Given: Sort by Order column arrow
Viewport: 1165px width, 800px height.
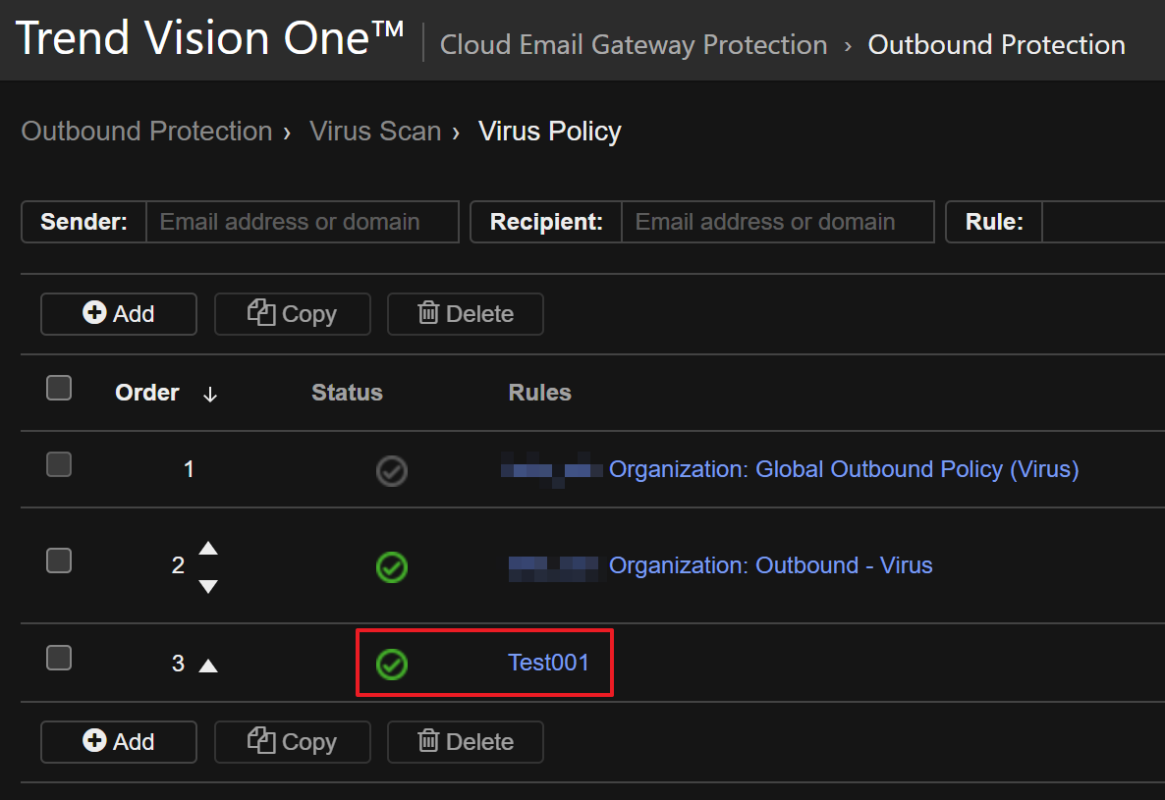Looking at the screenshot, I should coord(210,395).
